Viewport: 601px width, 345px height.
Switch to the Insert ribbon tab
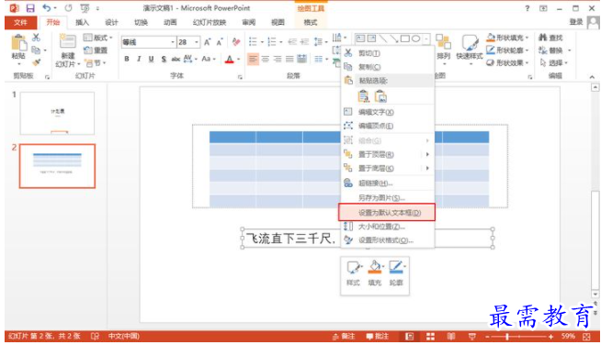(82, 23)
